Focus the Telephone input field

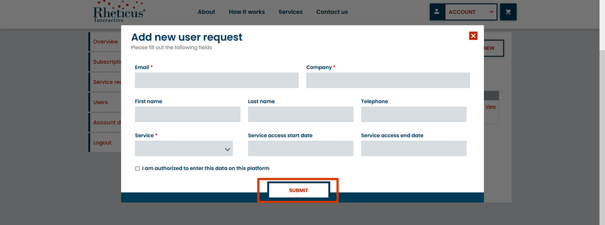(x=414, y=114)
